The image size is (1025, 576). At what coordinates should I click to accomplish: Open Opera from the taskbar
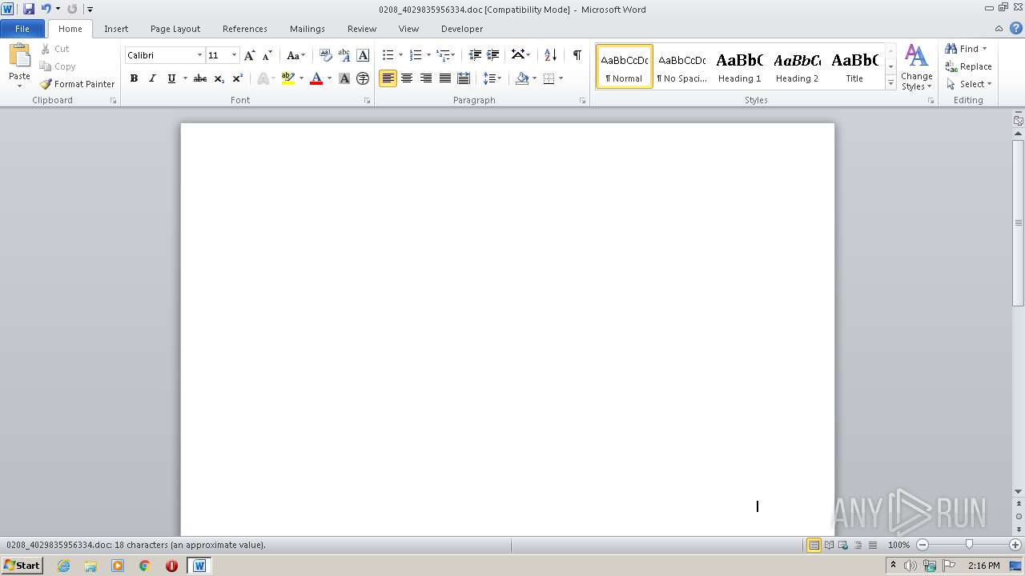tap(171, 566)
